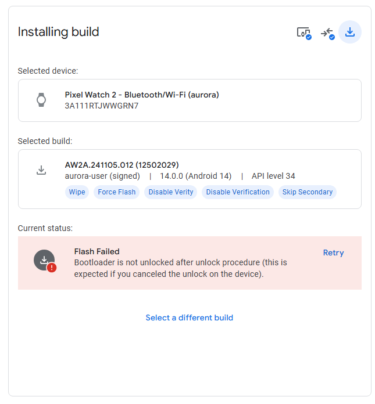This screenshot has height=404, width=375.
Task: Click the Skip Secondary option chip
Action: (308, 192)
